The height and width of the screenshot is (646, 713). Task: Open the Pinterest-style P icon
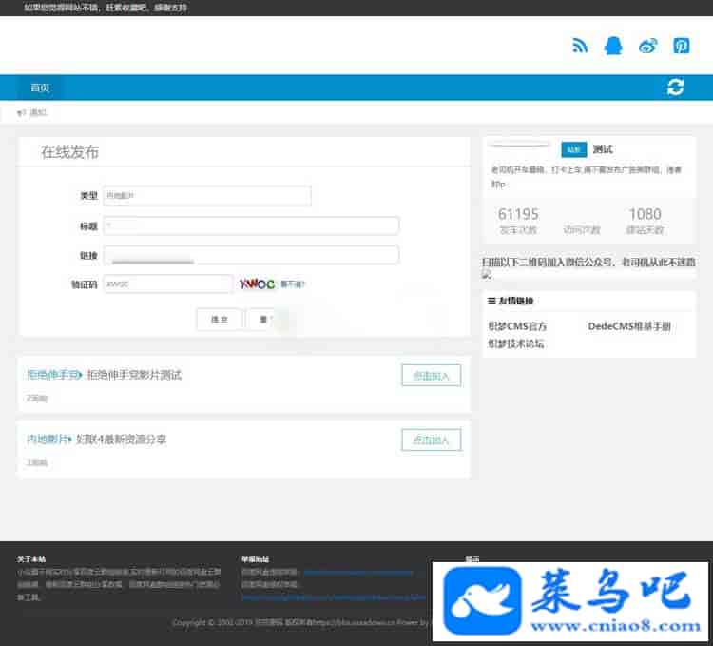coord(682,46)
